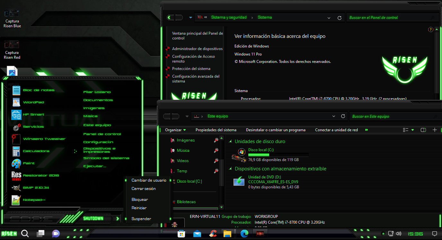The height and width of the screenshot is (240, 442).
Task: Open the Control Panel address bar dropdown
Action: coord(329,18)
